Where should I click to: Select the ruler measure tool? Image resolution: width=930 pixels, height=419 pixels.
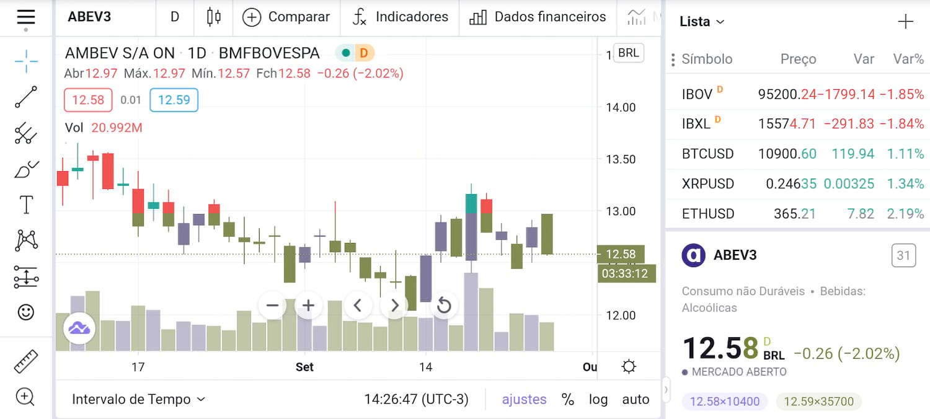point(26,361)
